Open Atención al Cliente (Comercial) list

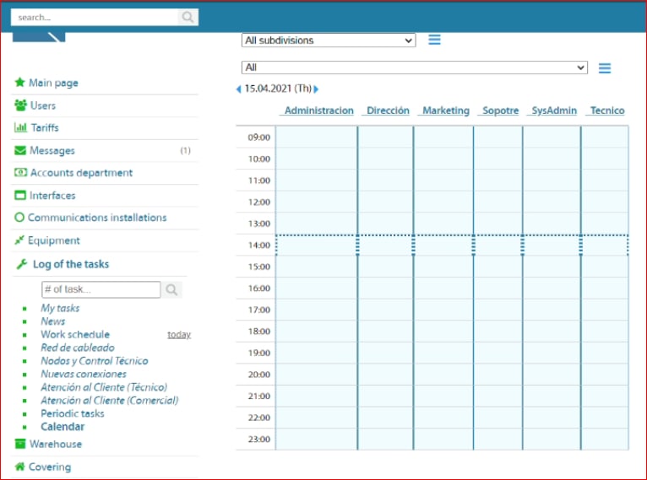coord(109,401)
